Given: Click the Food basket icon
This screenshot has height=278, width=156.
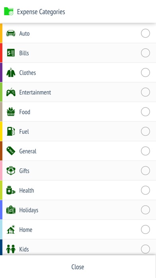Looking at the screenshot, I should coord(11,112).
